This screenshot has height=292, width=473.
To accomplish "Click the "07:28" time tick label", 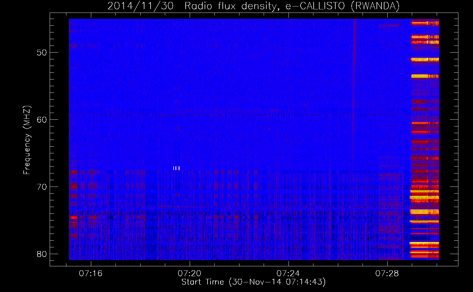I will tap(387, 274).
